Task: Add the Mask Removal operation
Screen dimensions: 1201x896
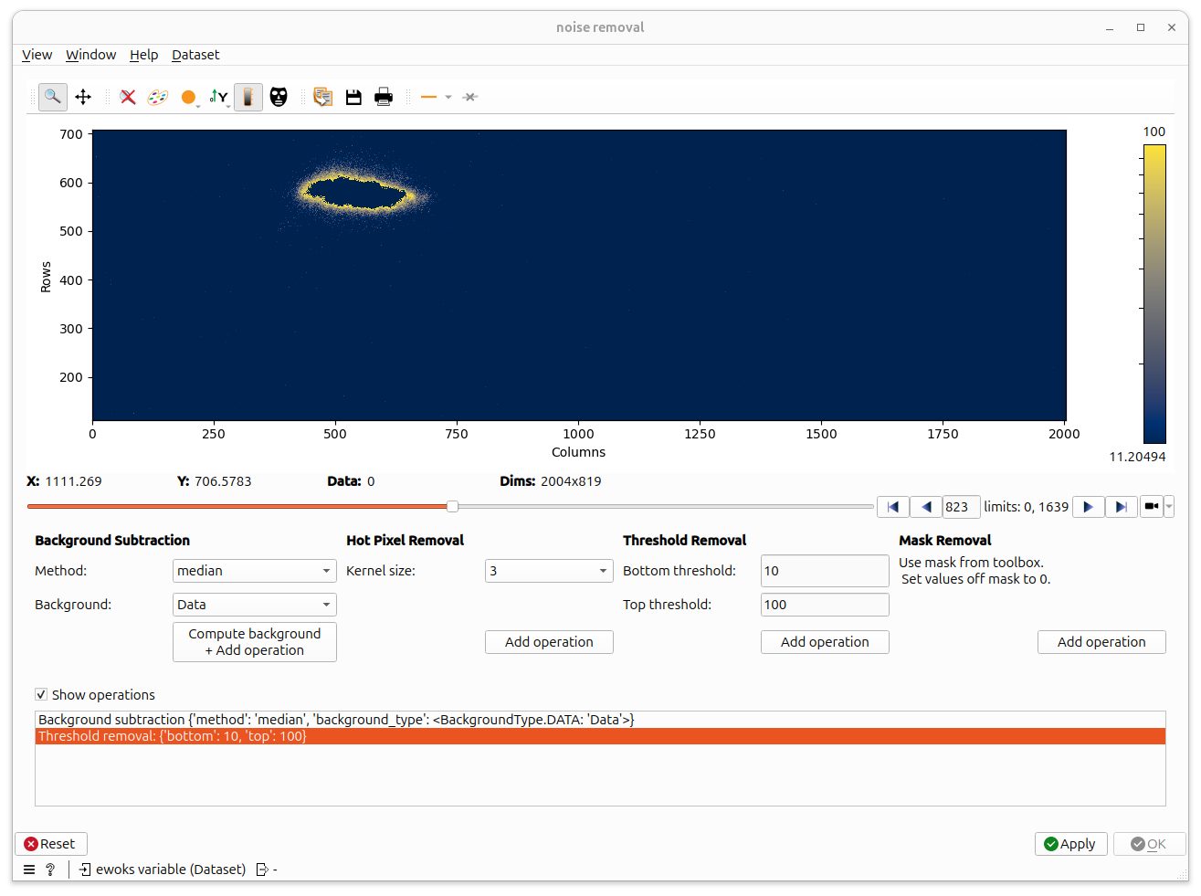Action: click(x=1101, y=642)
